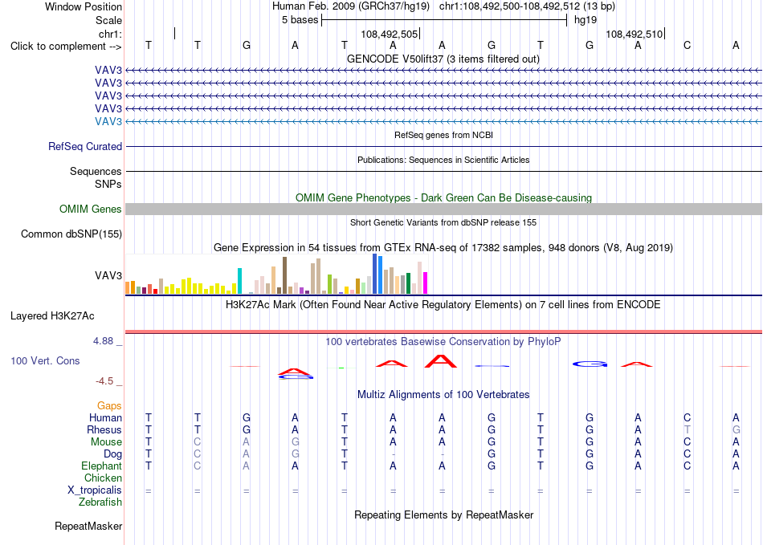Click the GENCODE V50lift37 track title
The height and width of the screenshot is (545, 763).
tap(443, 59)
